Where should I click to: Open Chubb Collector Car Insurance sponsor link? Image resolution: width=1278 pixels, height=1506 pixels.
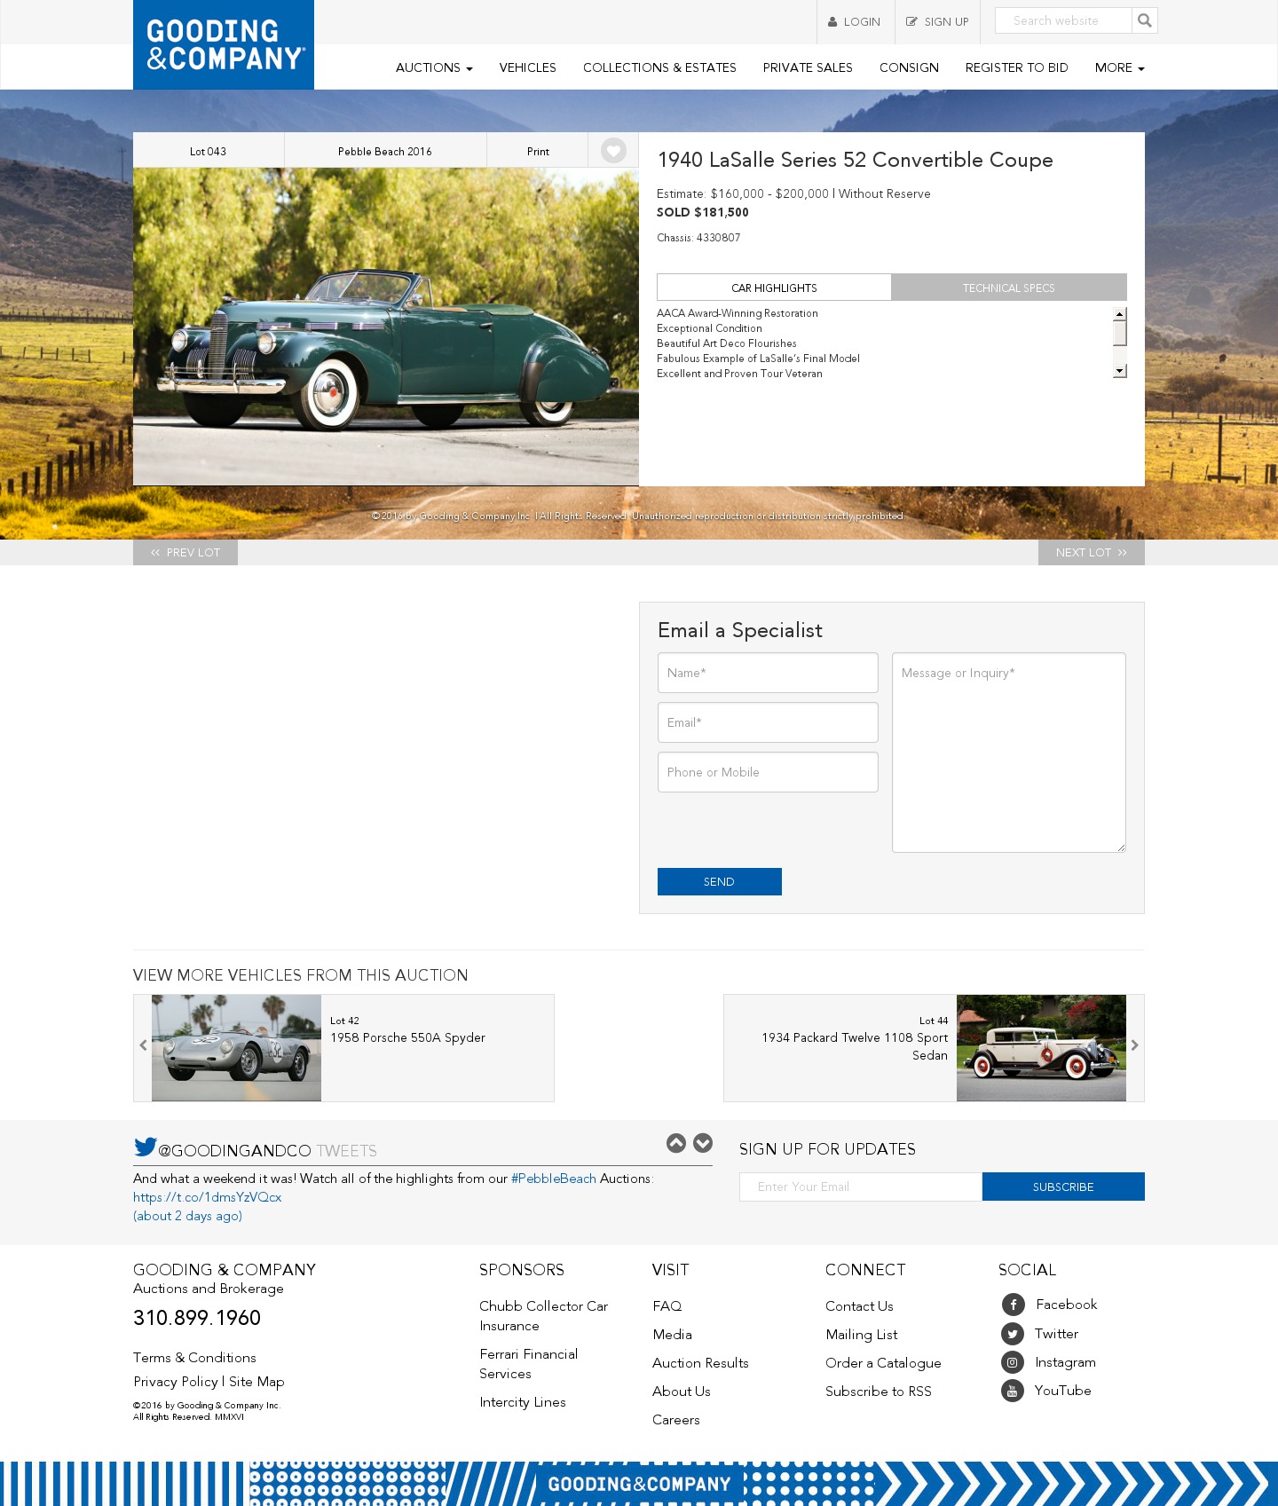[x=543, y=1316]
